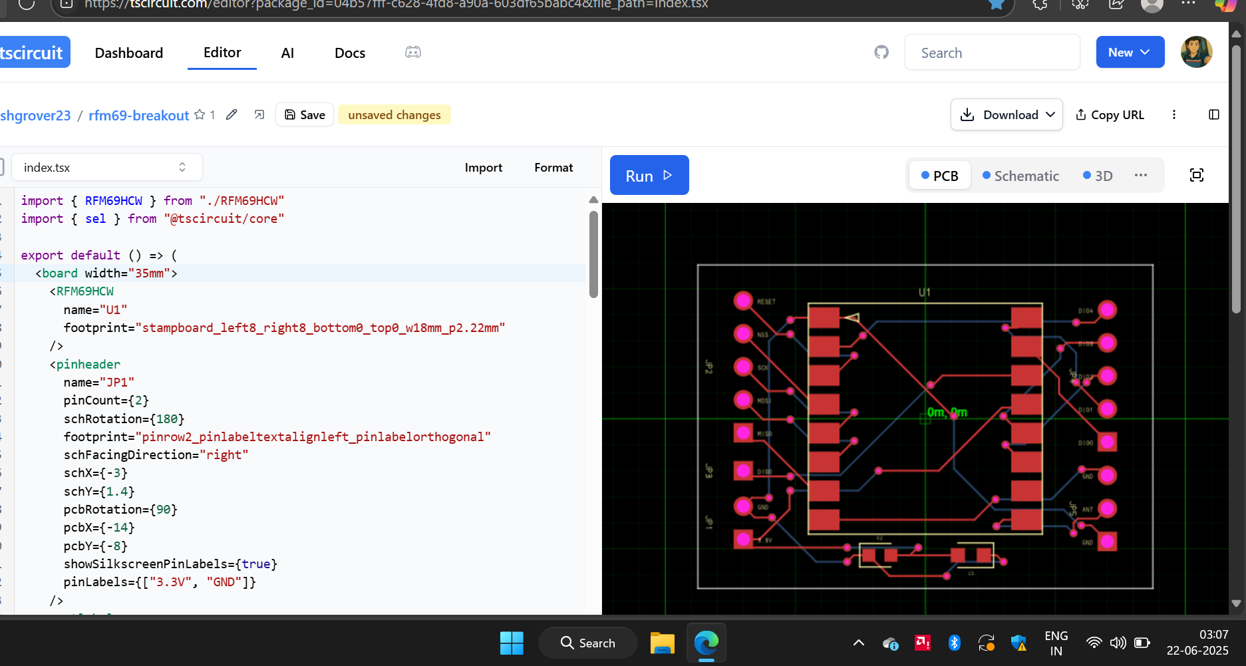This screenshot has width=1246, height=666.
Task: Star the rfm69-breakout package
Action: click(200, 115)
